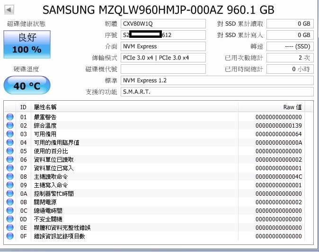Click the status orb for row 0E 媒體和資料完整性錯誤

click(10, 227)
